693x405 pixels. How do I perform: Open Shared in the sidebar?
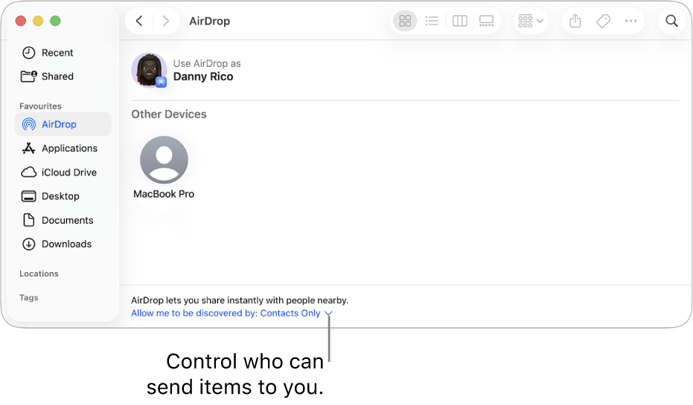point(63,77)
